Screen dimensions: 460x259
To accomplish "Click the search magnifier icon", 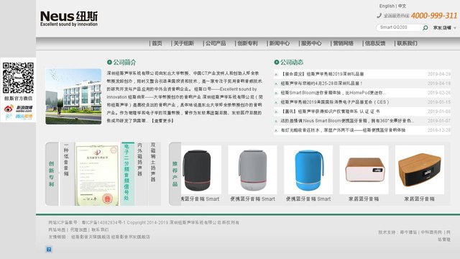I will point(425,27).
